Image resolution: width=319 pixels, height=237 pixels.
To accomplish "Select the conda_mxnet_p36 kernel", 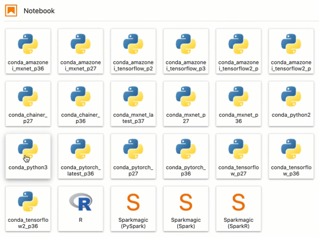I will (x=238, y=104).
